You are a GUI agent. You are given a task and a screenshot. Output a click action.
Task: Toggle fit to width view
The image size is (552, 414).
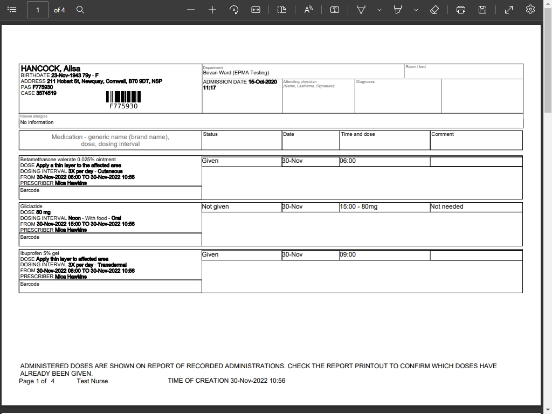256,10
